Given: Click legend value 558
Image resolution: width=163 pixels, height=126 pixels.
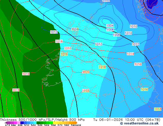Looking at the screenshot, I should 53,125.
